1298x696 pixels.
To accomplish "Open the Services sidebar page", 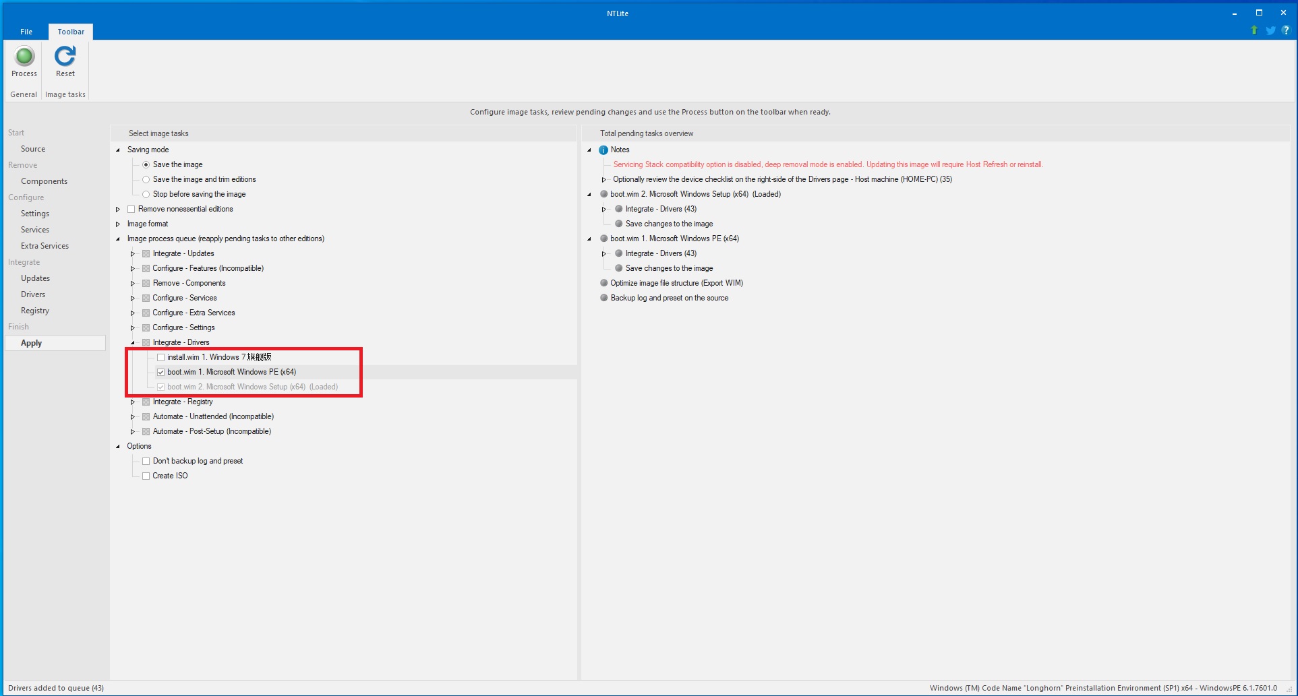I will coord(35,230).
